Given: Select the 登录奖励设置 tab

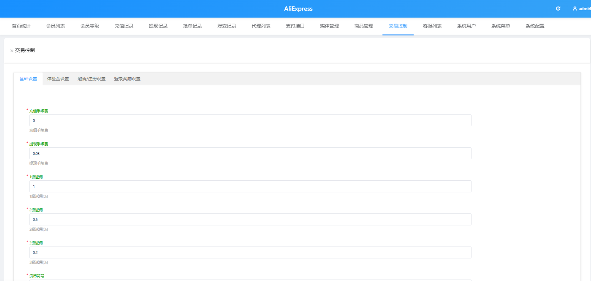Looking at the screenshot, I should coord(127,79).
